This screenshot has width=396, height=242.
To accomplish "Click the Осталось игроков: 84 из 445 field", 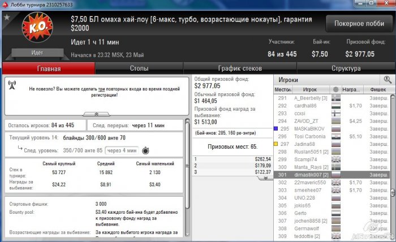I will coord(45,125).
